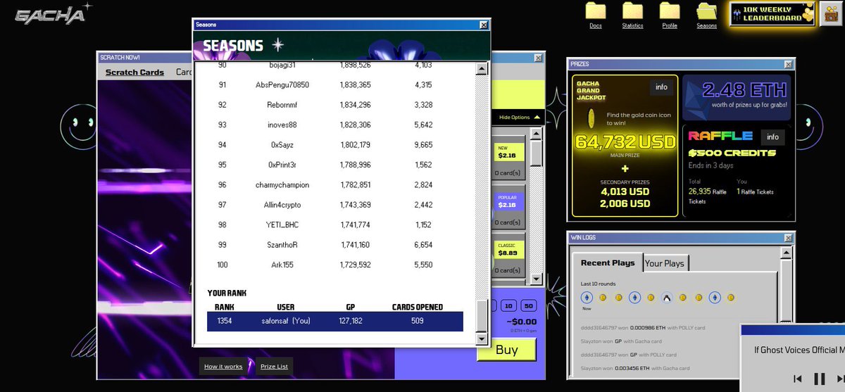Click leaderboard user charmychampion

point(282,184)
